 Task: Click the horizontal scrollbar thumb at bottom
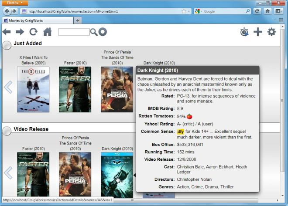coord(185,200)
